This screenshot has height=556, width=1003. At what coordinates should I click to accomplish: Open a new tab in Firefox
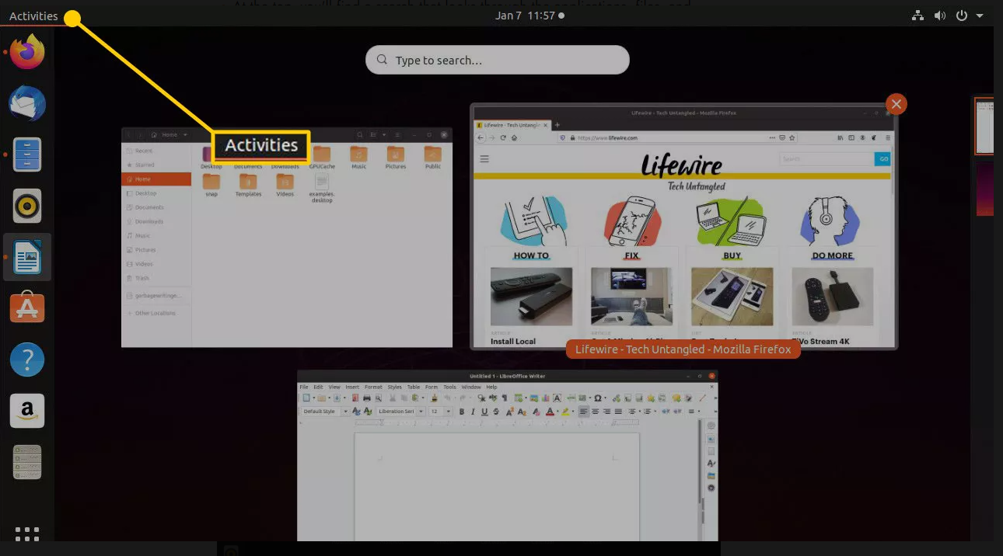pos(557,125)
